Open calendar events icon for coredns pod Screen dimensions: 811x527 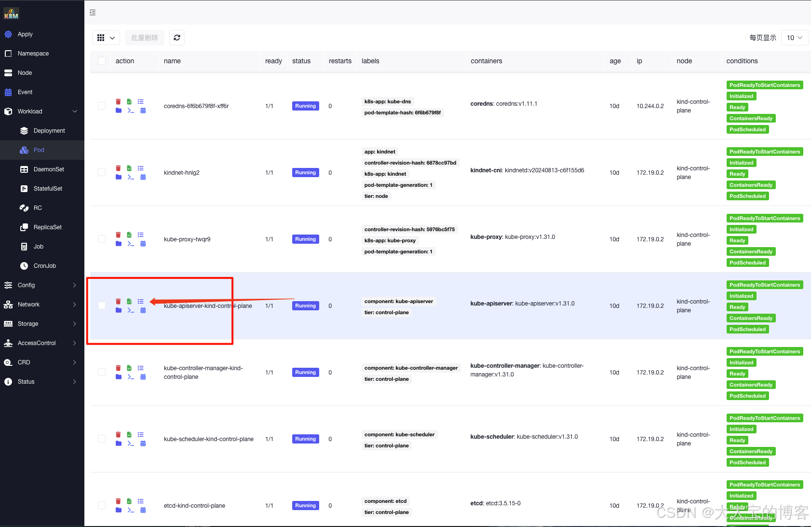[x=143, y=111]
